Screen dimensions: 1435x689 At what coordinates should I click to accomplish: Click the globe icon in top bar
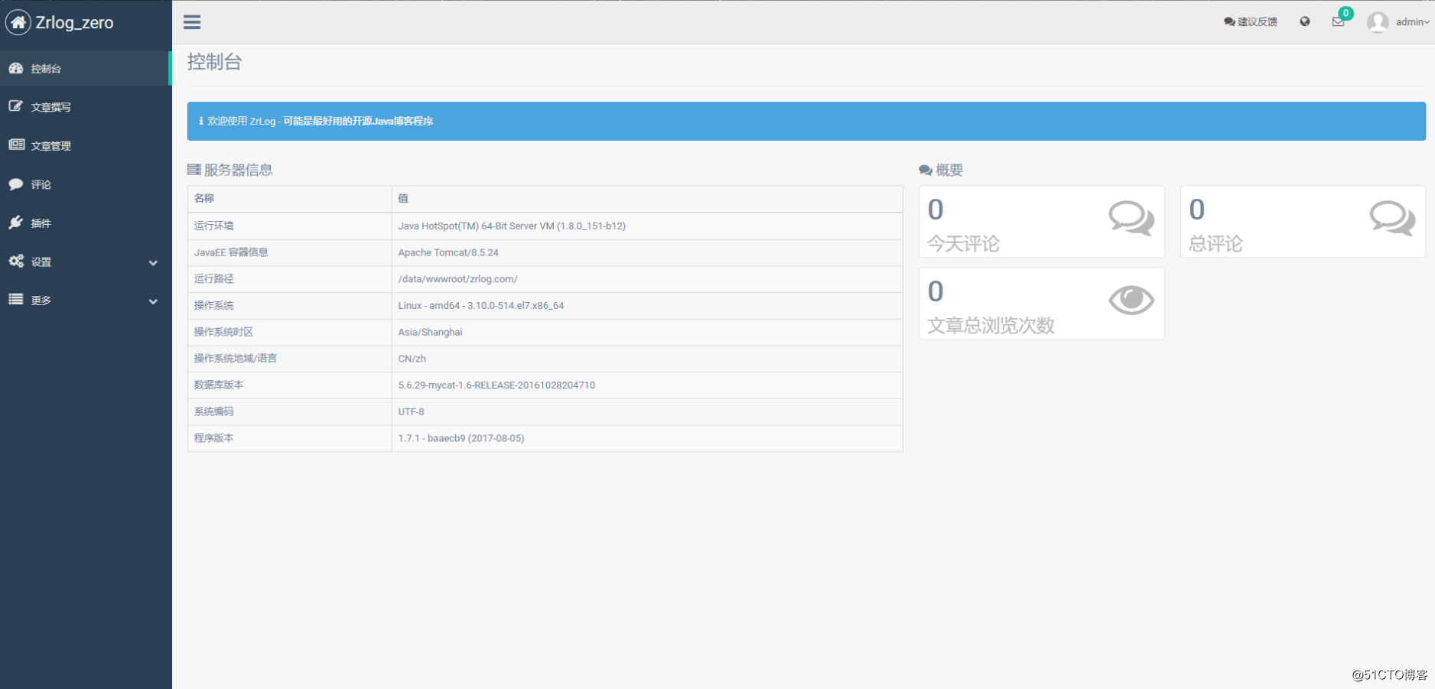click(x=1305, y=21)
